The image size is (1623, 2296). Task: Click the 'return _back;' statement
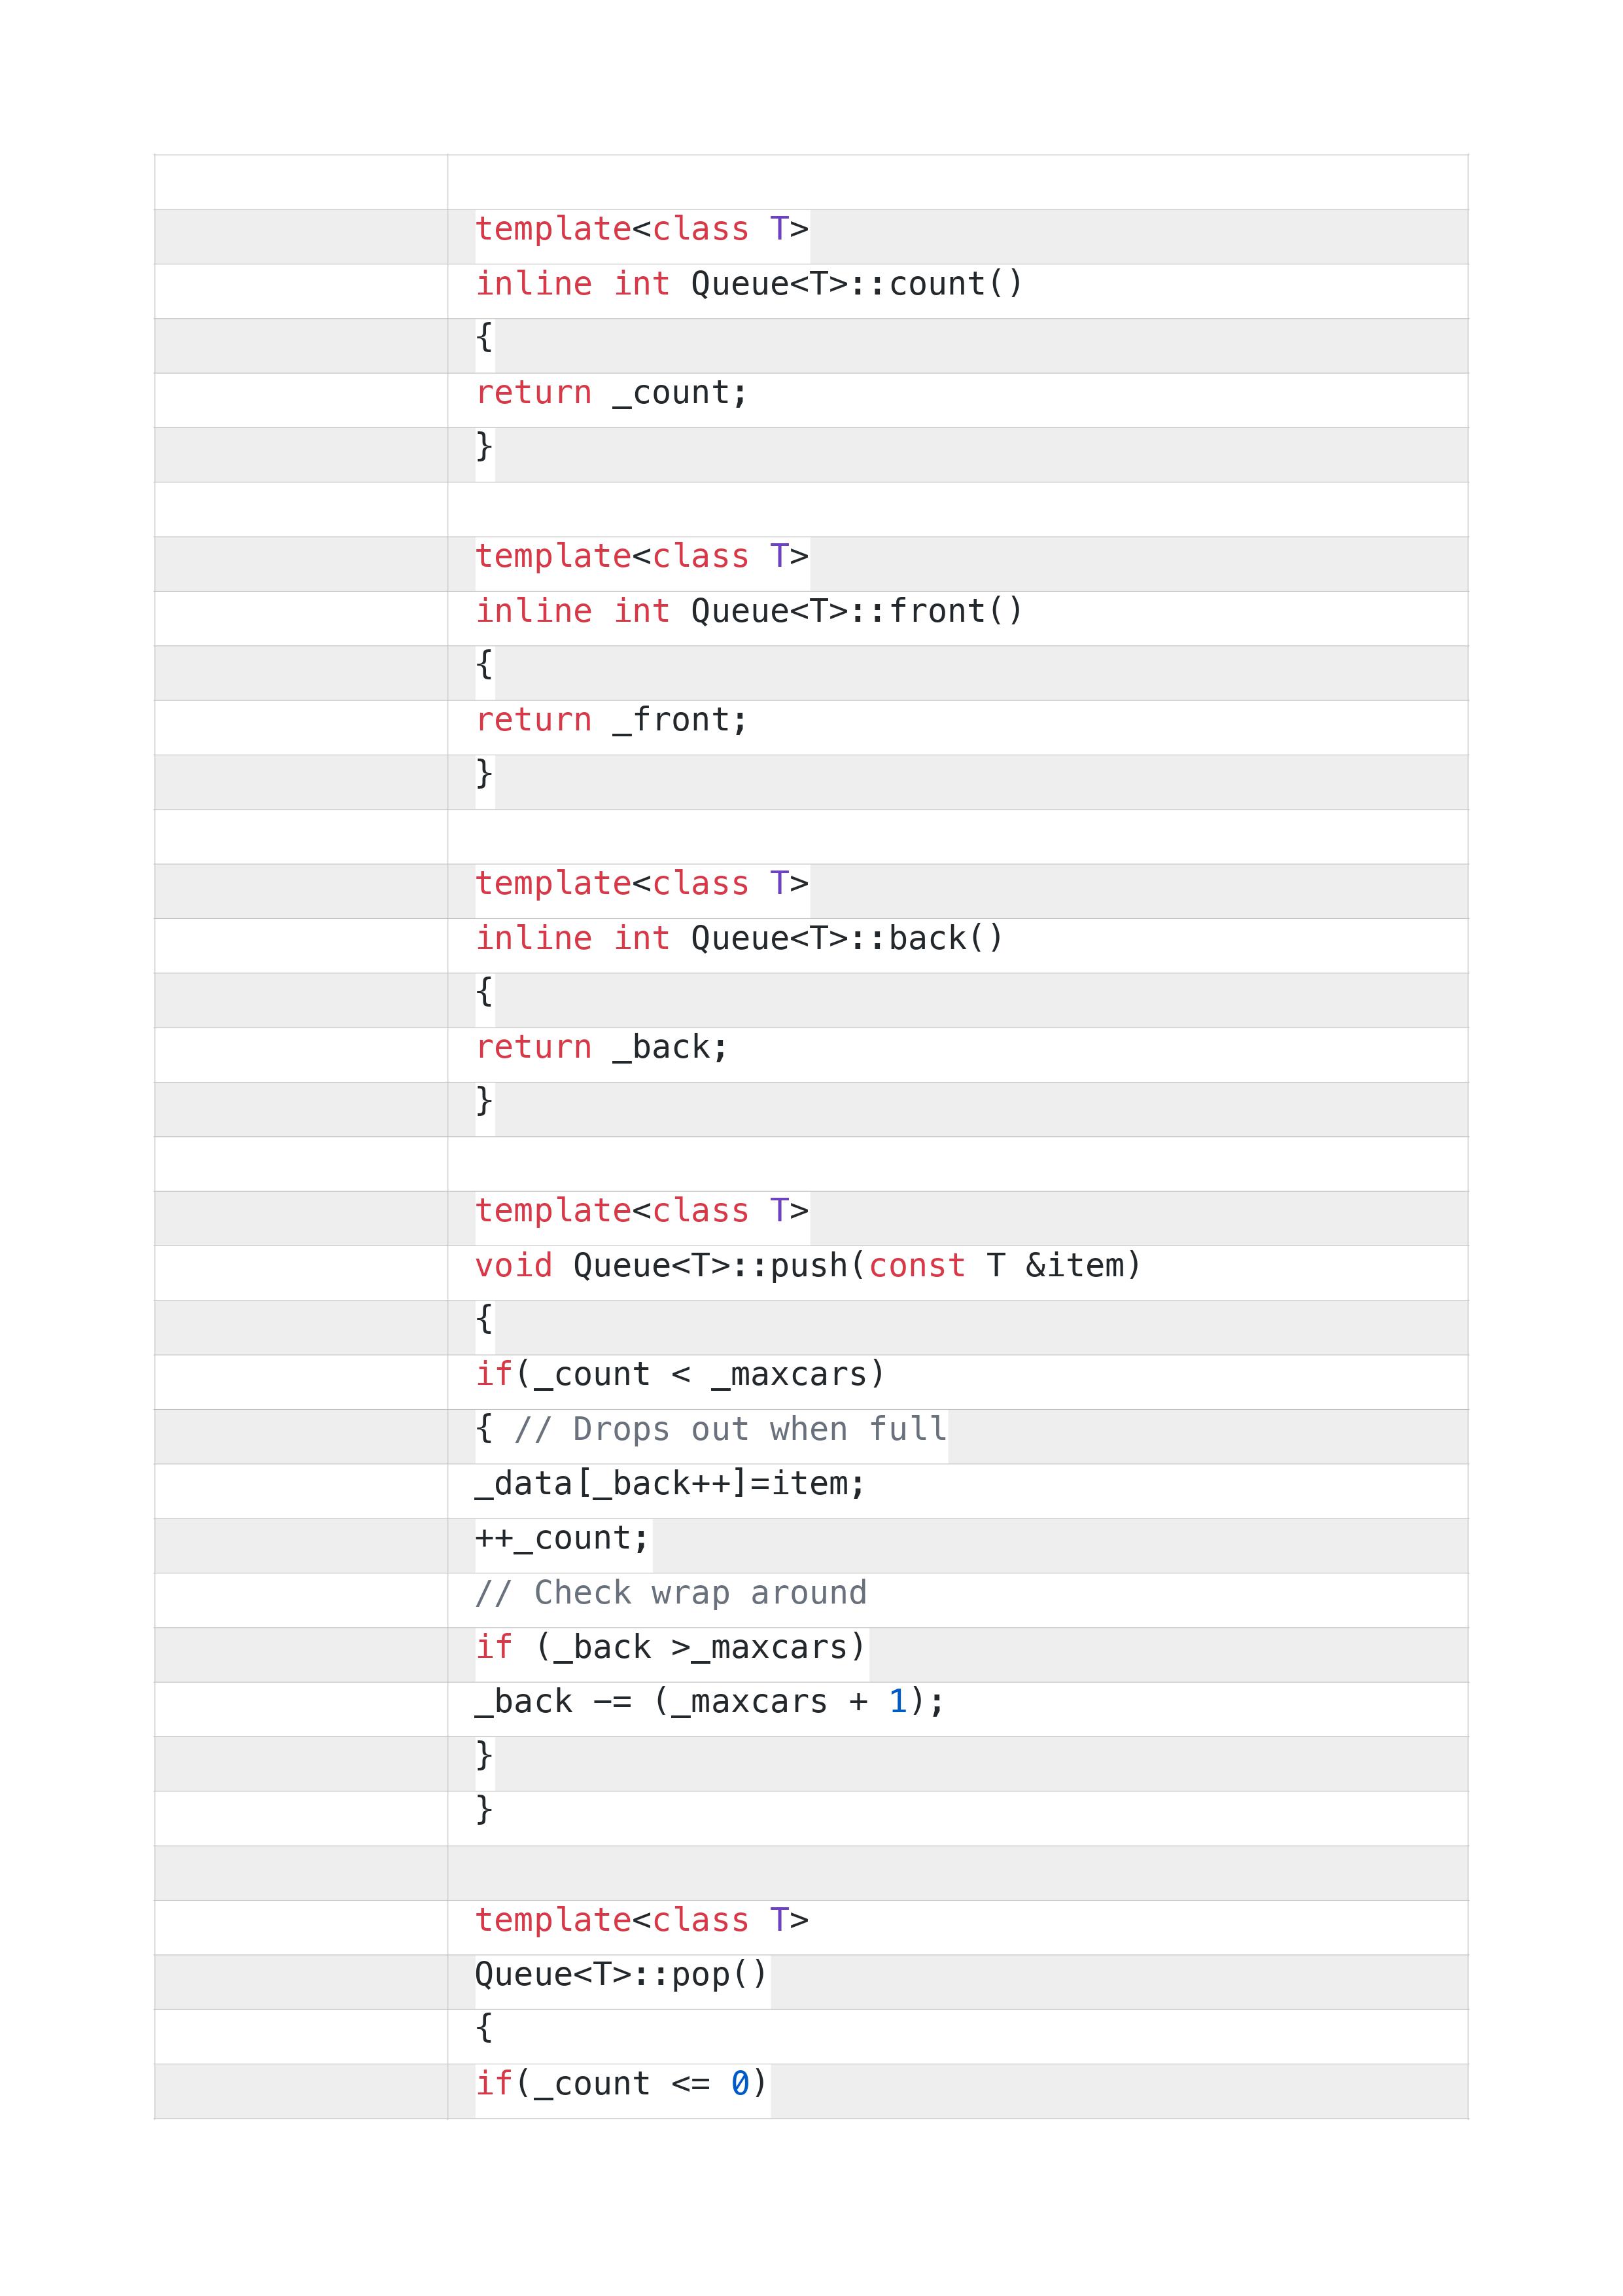tap(602, 1047)
